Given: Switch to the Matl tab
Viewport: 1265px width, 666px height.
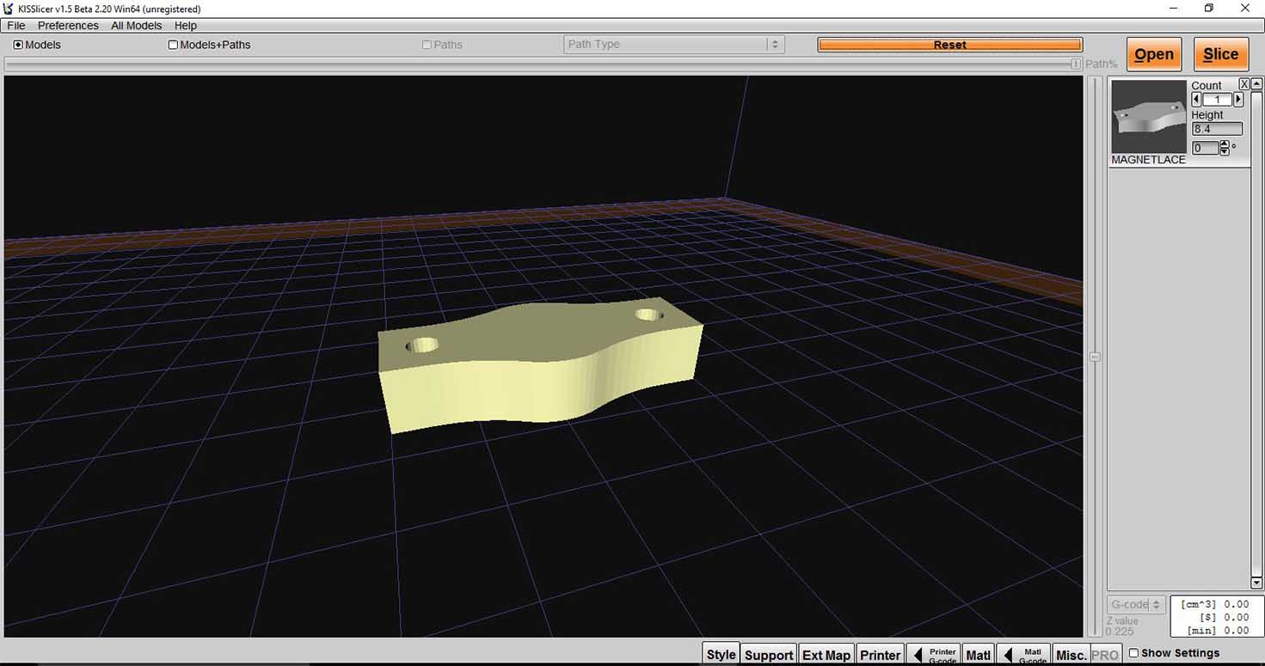Looking at the screenshot, I should tap(979, 654).
